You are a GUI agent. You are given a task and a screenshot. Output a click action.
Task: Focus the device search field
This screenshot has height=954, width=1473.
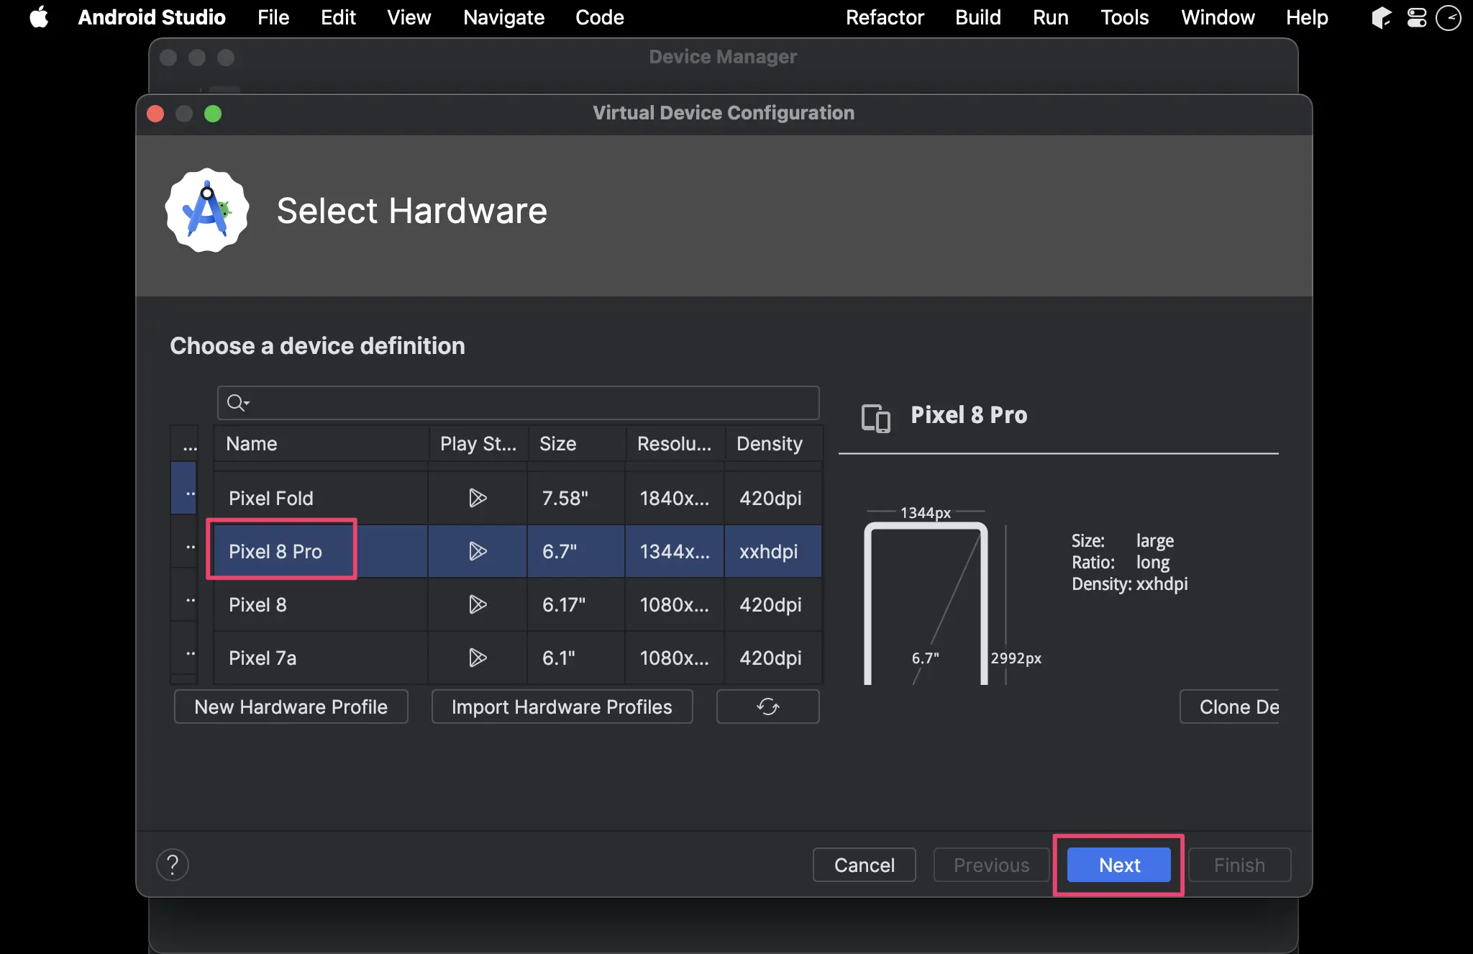tap(519, 403)
